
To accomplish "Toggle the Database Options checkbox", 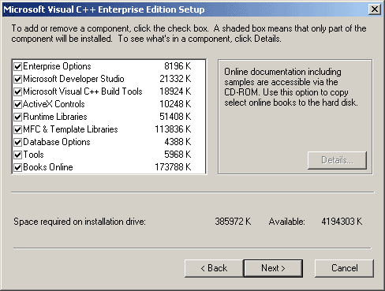I will 17,142.
